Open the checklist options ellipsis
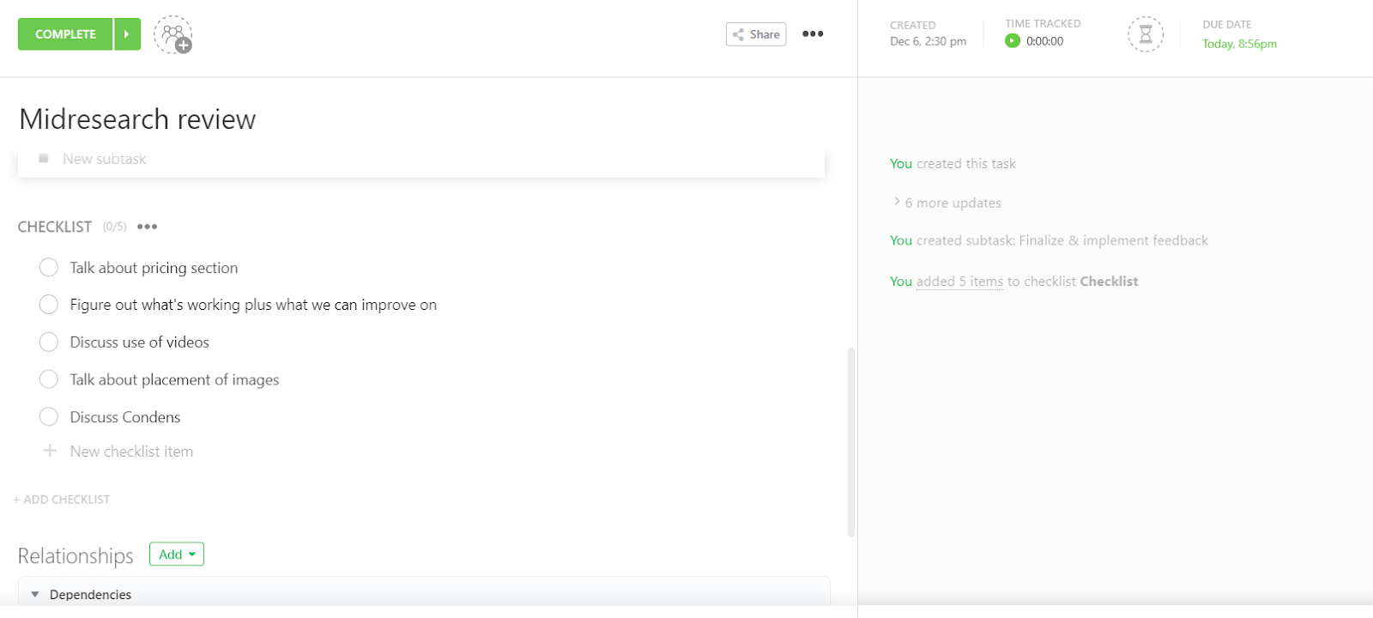This screenshot has width=1373, height=618. (148, 227)
